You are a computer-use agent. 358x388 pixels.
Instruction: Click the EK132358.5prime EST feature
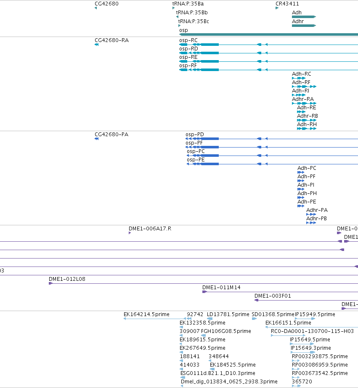(x=181, y=327)
